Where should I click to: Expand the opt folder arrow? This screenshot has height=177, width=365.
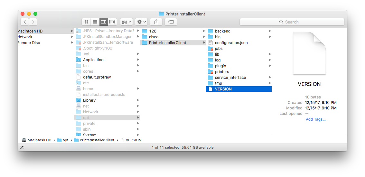tap(138, 117)
